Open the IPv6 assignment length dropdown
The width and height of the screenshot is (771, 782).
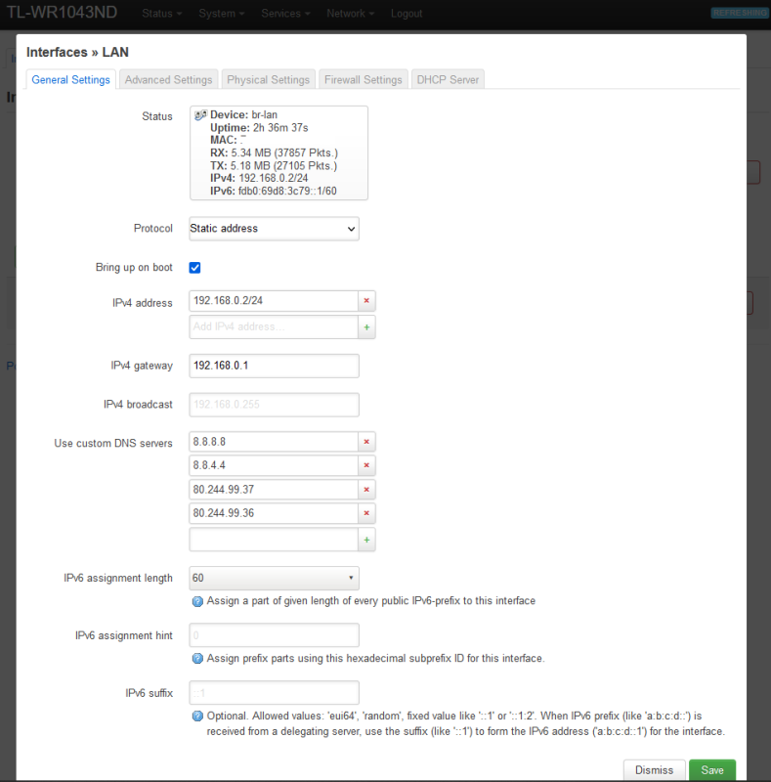pyautogui.click(x=274, y=578)
